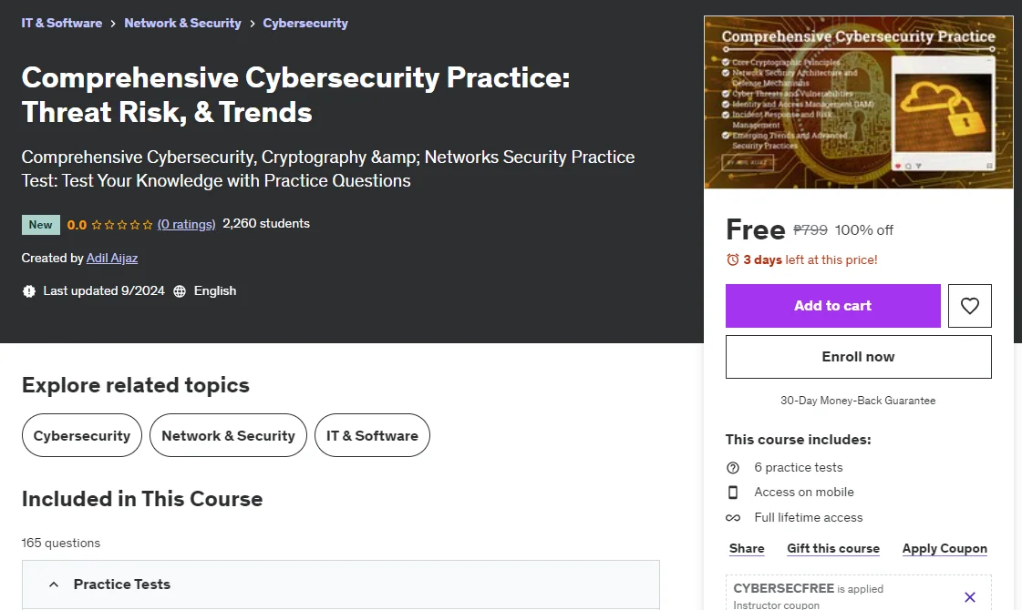The height and width of the screenshot is (610, 1022).
Task: Click the globe icon beside English
Action: [180, 291]
